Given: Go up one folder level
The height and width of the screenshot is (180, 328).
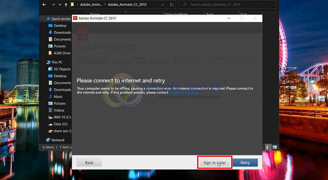Looking at the screenshot, I should (66, 5).
